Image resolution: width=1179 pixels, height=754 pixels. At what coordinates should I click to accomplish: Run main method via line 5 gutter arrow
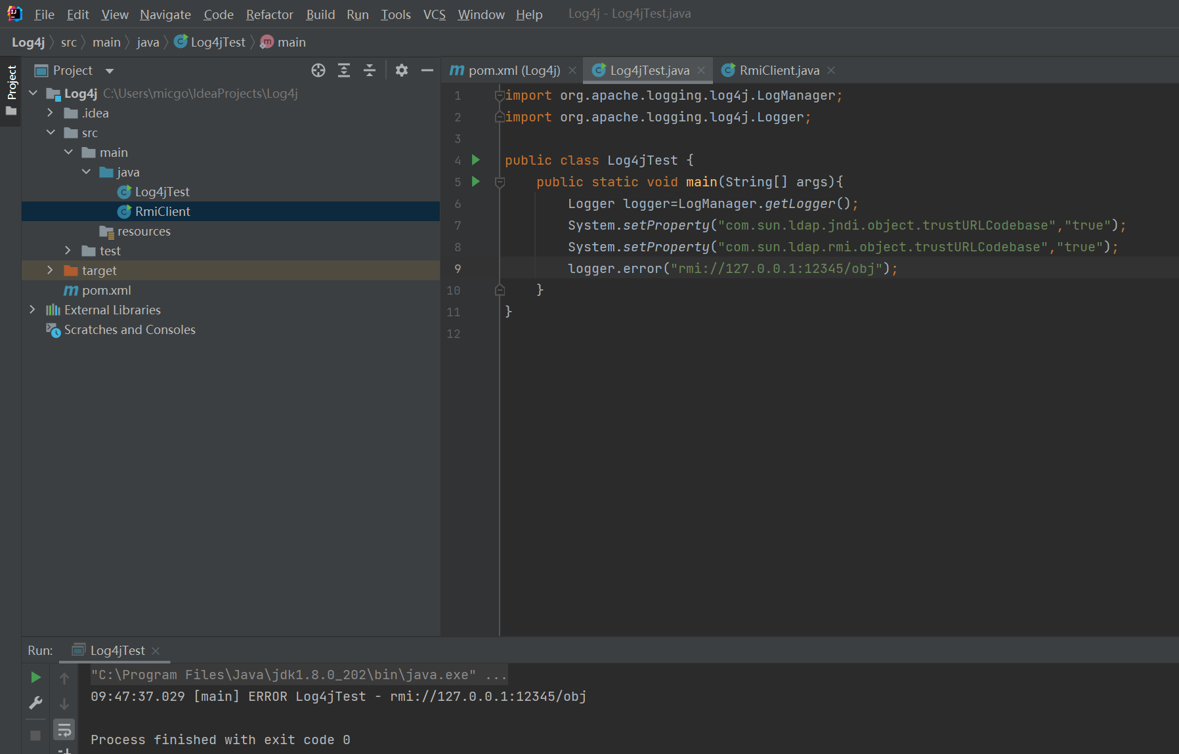point(476,181)
